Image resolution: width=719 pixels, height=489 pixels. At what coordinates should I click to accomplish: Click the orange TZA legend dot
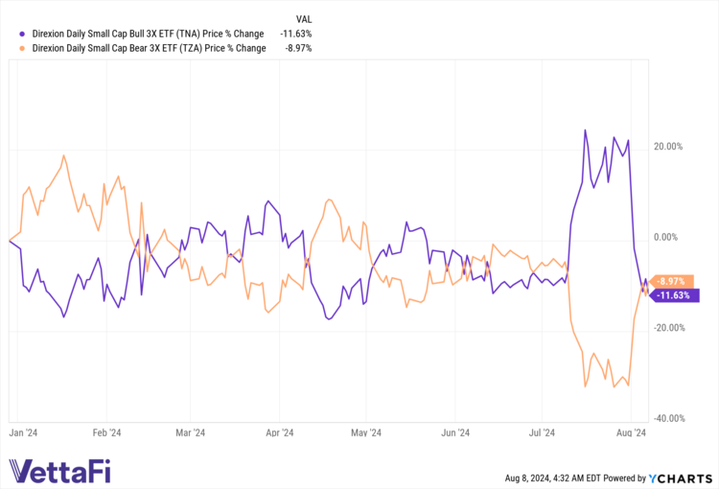(23, 48)
